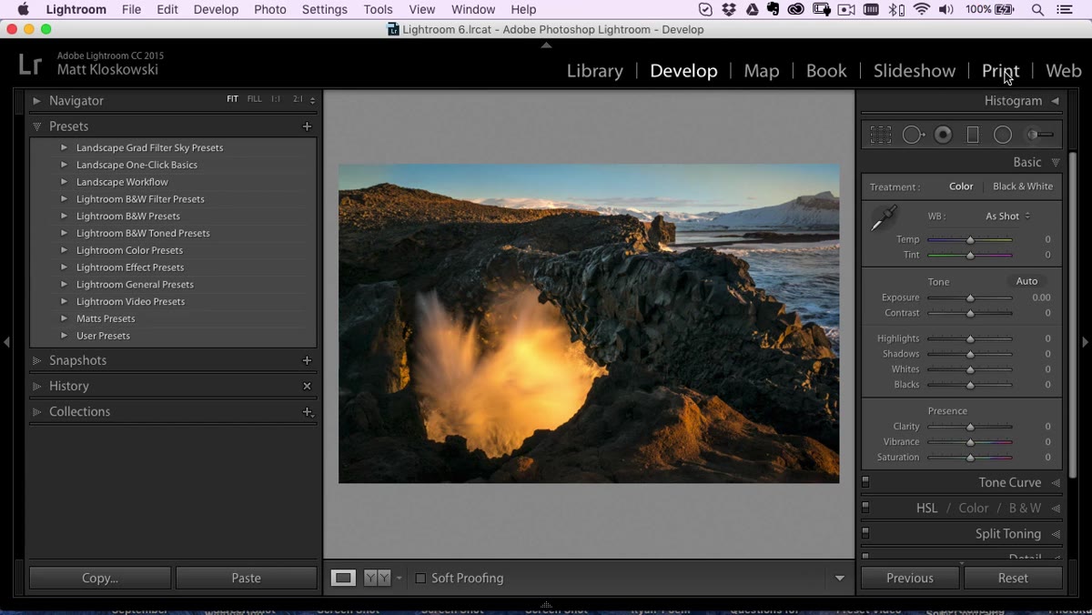Expand the Navigator panel
The height and width of the screenshot is (615, 1092).
36,101
